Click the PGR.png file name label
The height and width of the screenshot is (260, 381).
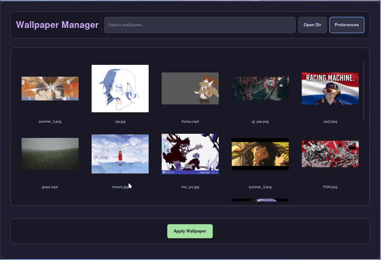coord(330,187)
